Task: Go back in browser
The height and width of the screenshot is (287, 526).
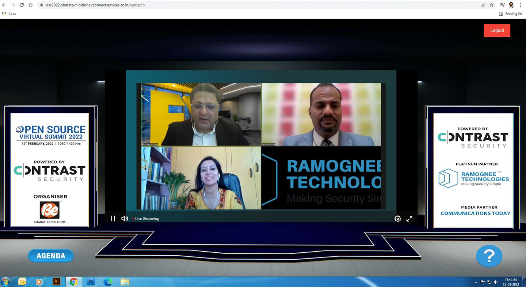Action: (x=4, y=5)
